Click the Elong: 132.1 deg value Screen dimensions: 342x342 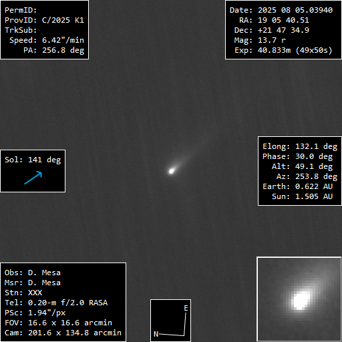pyautogui.click(x=300, y=146)
